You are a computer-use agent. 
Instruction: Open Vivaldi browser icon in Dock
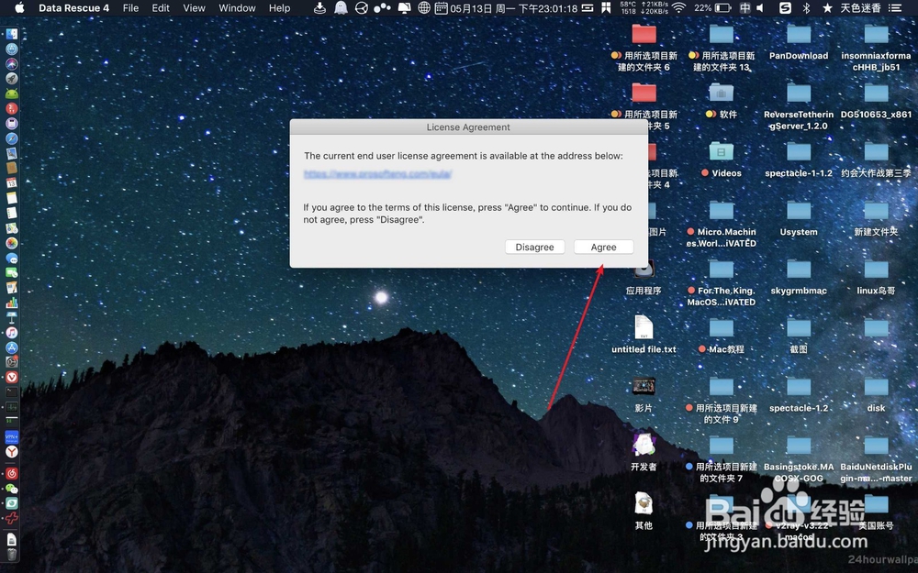point(12,377)
